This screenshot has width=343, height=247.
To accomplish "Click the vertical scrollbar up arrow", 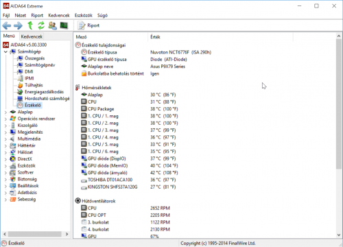I will [x=339, y=36].
